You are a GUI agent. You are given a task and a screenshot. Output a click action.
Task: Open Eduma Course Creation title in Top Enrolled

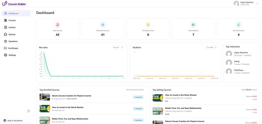[x=72, y=96]
